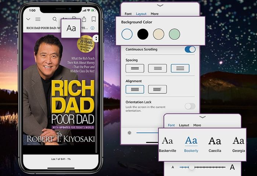Choose the white background color

pyautogui.click(x=127, y=34)
